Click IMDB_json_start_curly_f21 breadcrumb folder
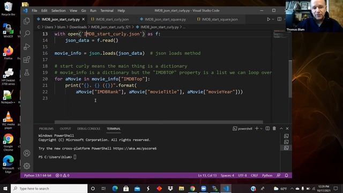The height and width of the screenshot is (193, 343). coord(110,27)
